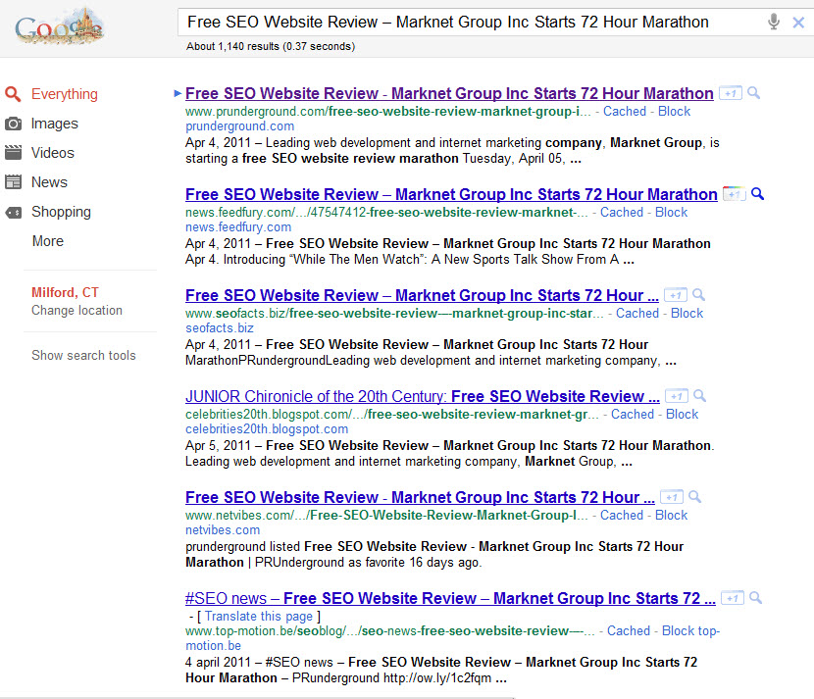
Task: Click the News newspaper icon in sidebar
Action: pyautogui.click(x=13, y=182)
